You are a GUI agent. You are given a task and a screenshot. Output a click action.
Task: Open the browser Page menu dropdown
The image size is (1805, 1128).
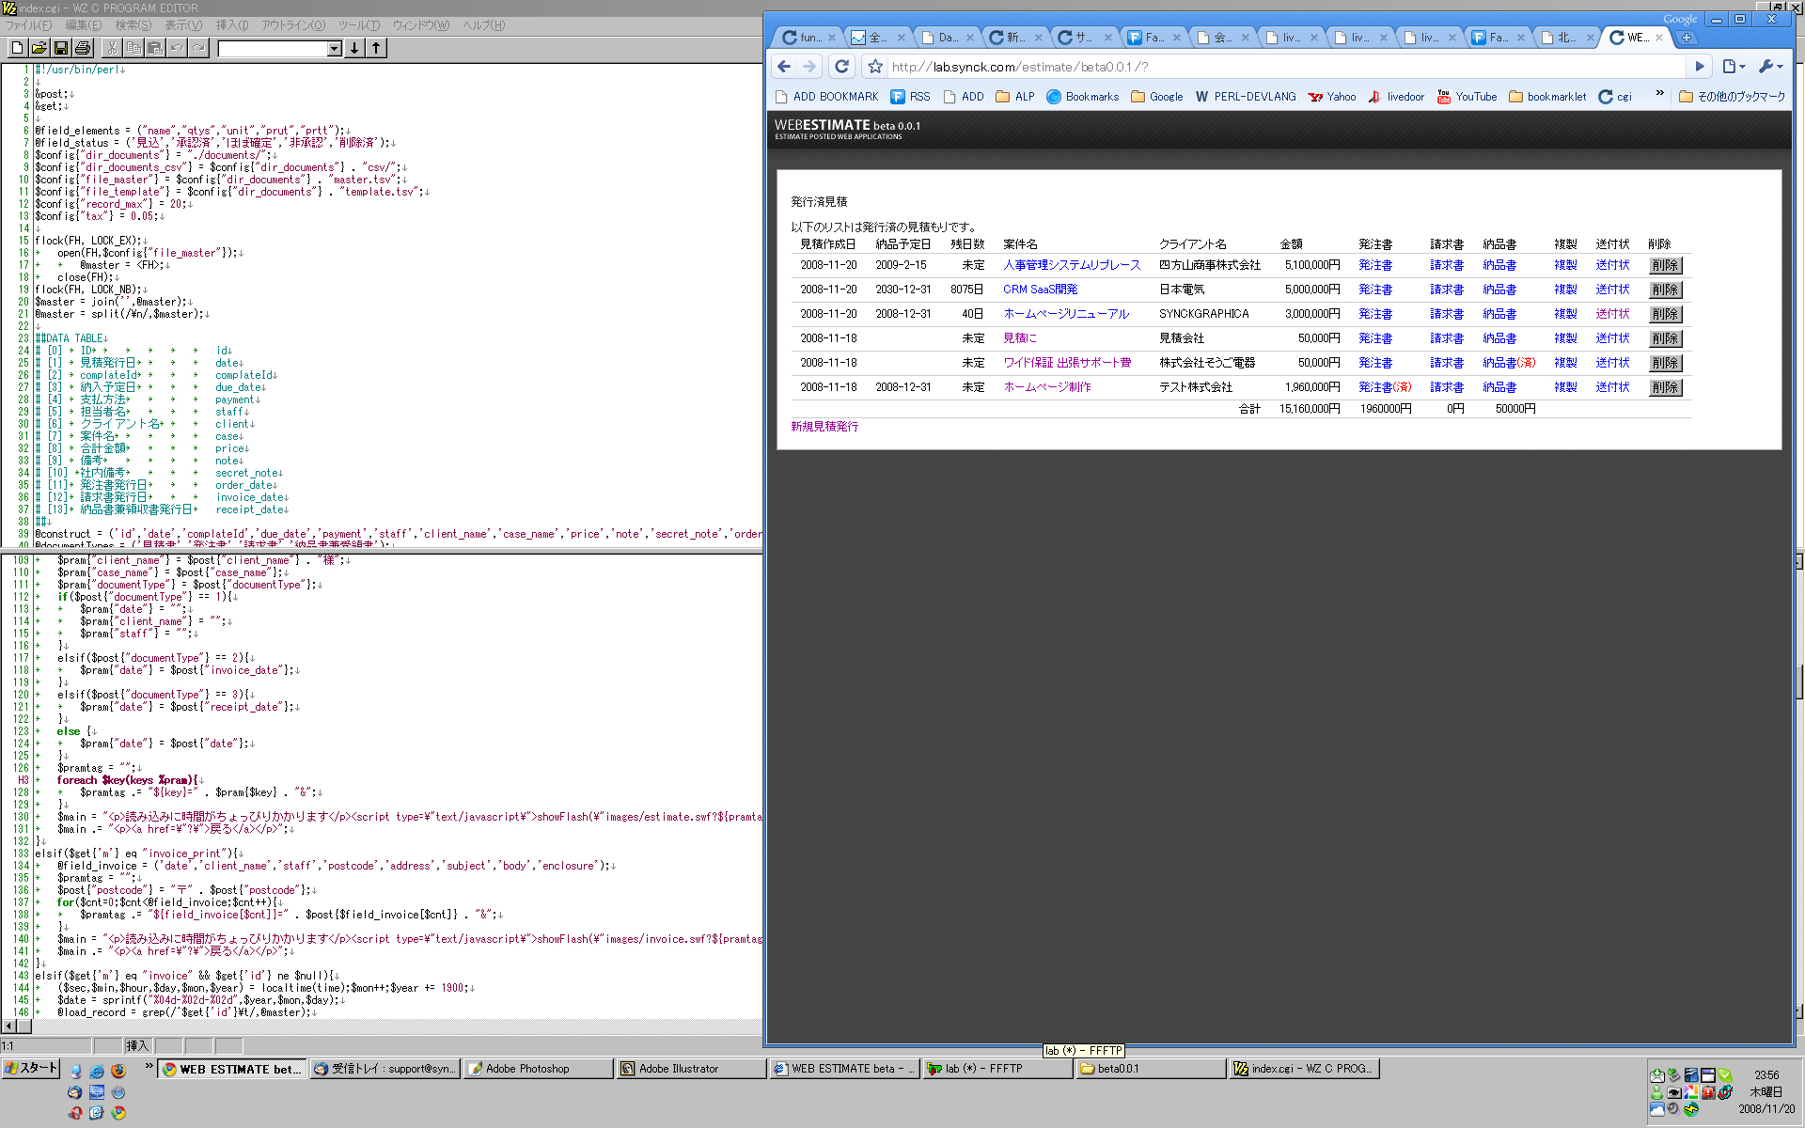click(x=1734, y=67)
